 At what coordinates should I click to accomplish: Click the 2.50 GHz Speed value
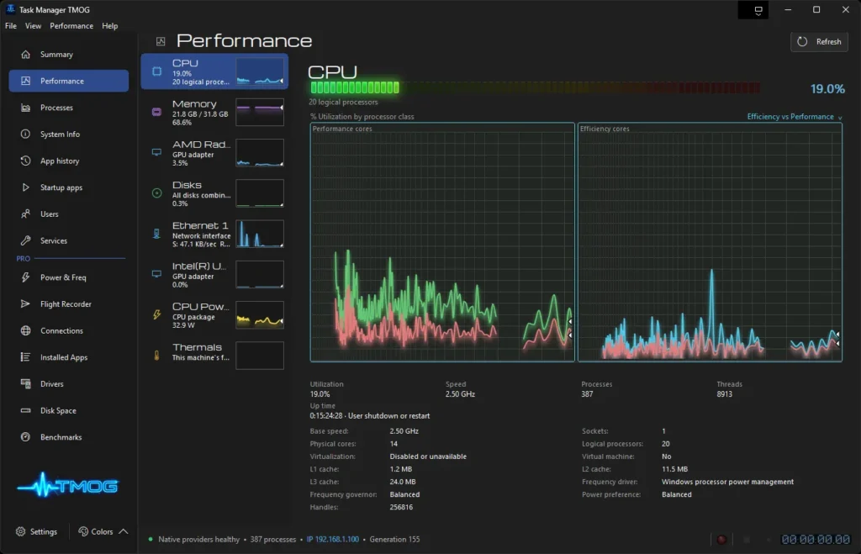460,394
